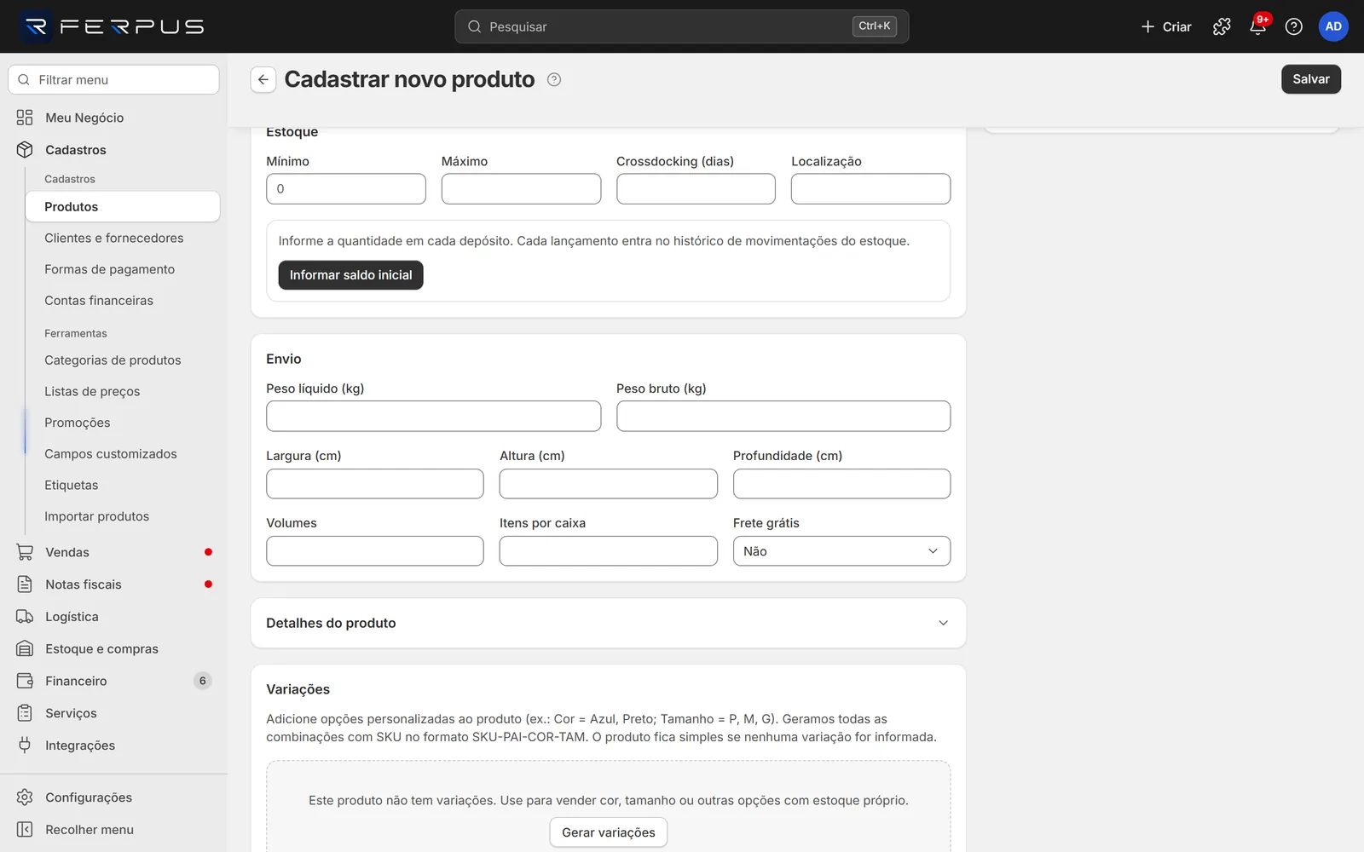Click the back arrow beside the page title

coord(263,79)
